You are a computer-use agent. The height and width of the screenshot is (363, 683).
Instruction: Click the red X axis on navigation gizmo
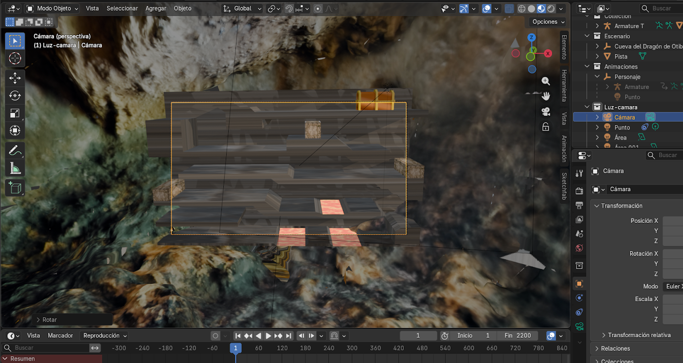pos(548,54)
